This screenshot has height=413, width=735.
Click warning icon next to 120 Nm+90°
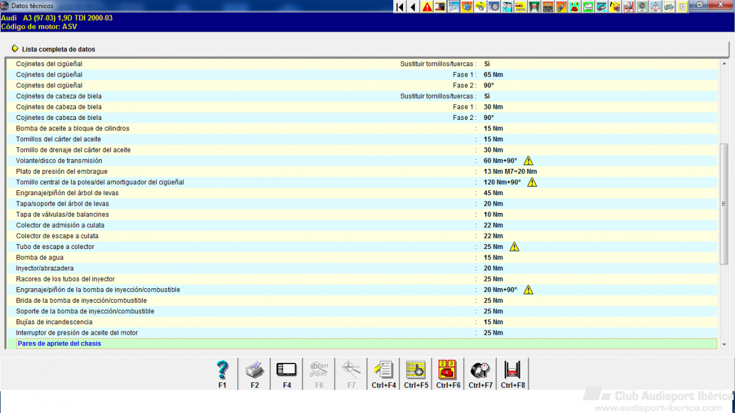click(x=532, y=182)
